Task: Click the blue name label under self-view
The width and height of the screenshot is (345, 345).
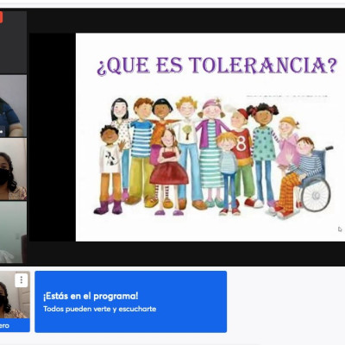Action: (x=15, y=325)
